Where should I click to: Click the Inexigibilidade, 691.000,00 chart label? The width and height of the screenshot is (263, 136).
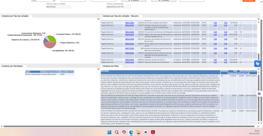[63, 51]
